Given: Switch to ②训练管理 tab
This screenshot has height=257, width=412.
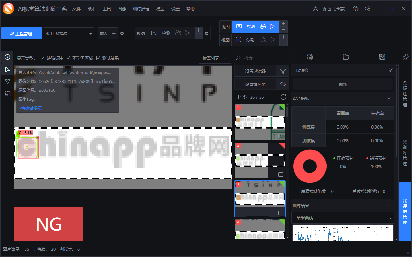Looking at the screenshot, I should 405,153.
